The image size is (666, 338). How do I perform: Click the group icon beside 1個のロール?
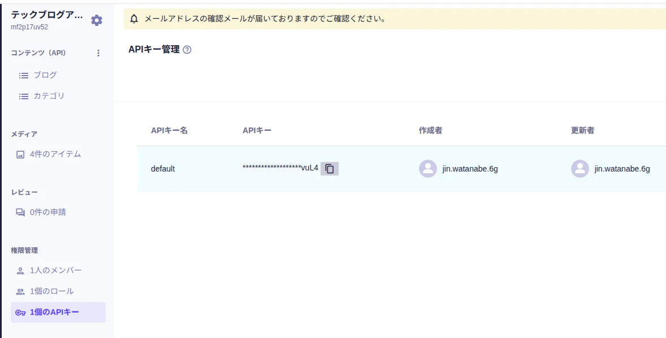(x=20, y=291)
